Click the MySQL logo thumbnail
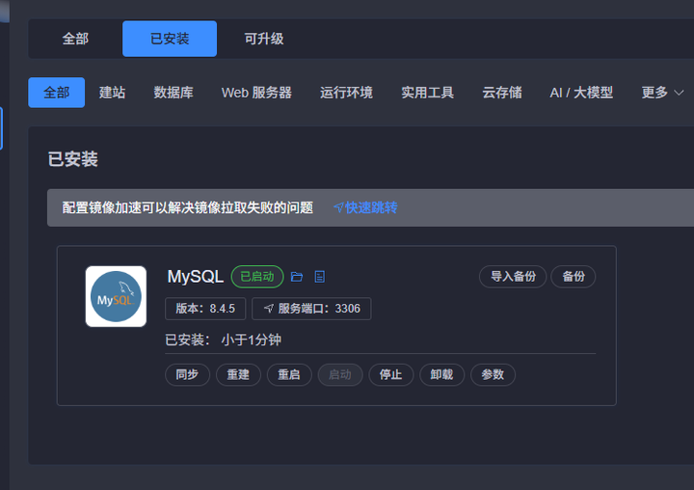This screenshot has width=694, height=490. click(x=116, y=296)
